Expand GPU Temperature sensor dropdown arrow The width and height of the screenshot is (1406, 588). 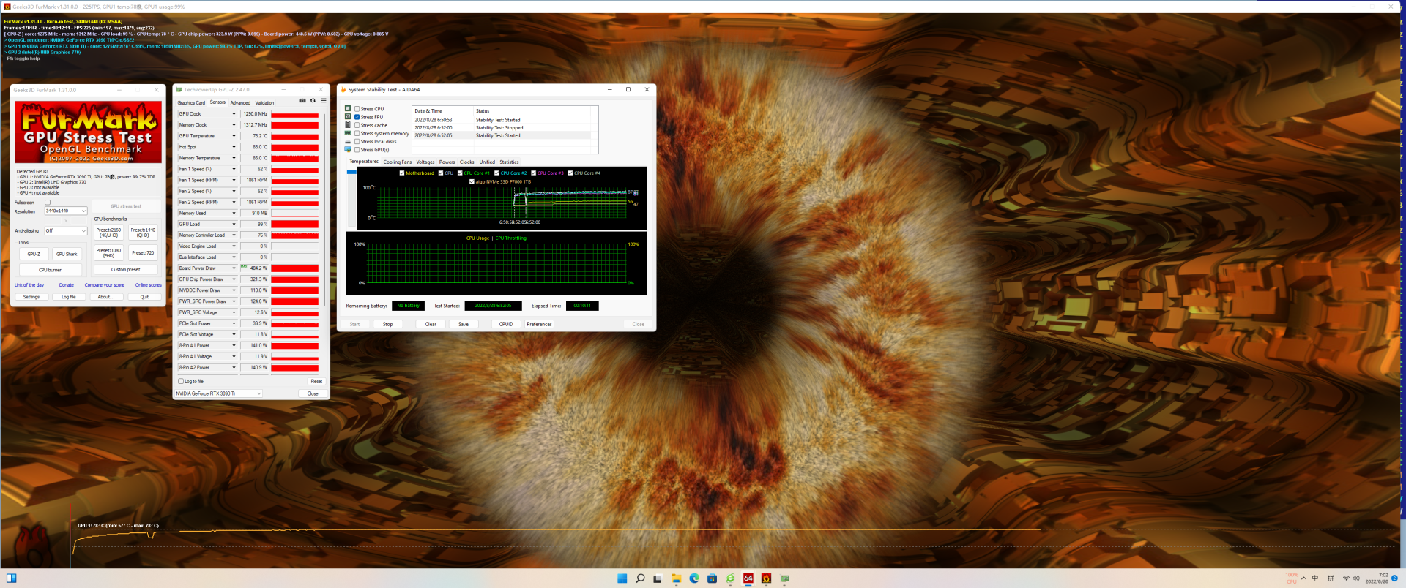tap(234, 136)
